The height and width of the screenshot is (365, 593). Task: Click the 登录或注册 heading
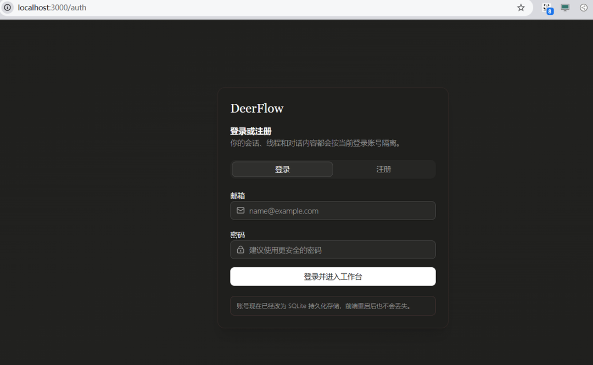point(251,131)
